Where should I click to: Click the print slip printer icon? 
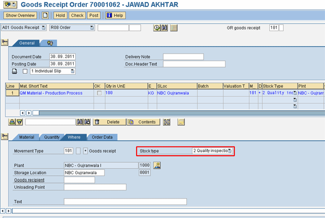pyautogui.click(x=15, y=71)
